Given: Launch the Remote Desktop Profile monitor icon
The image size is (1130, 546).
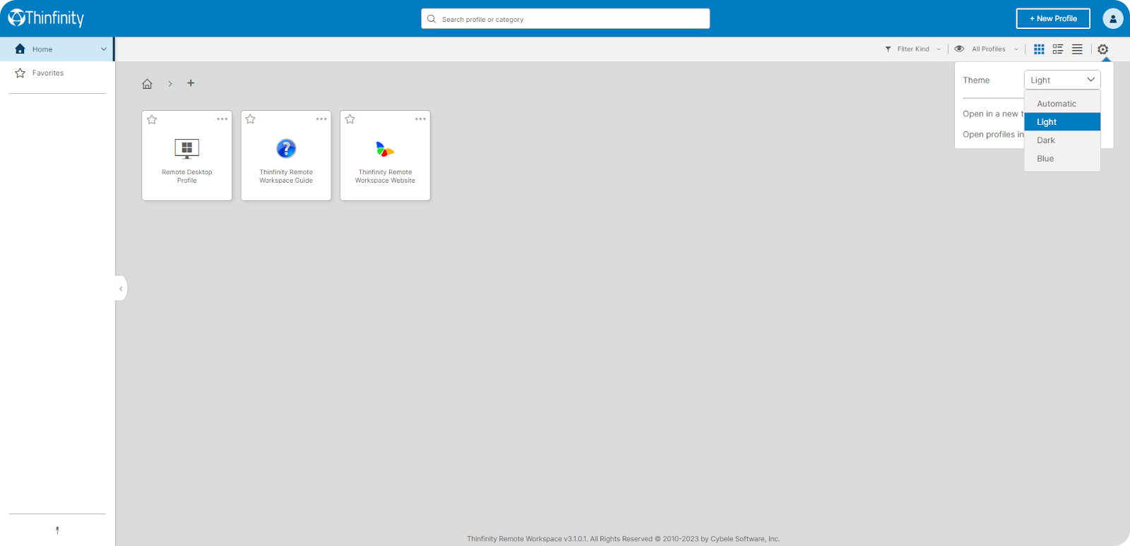Looking at the screenshot, I should click(x=187, y=149).
